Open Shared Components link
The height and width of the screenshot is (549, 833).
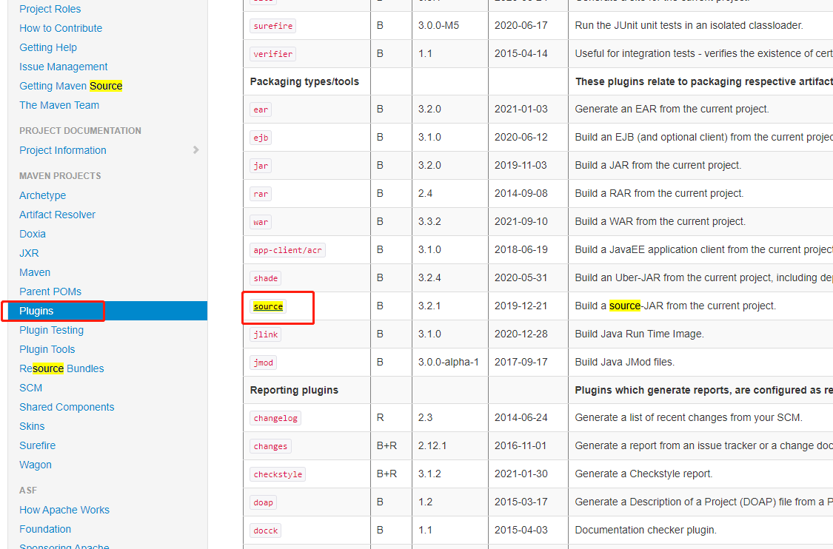(67, 407)
